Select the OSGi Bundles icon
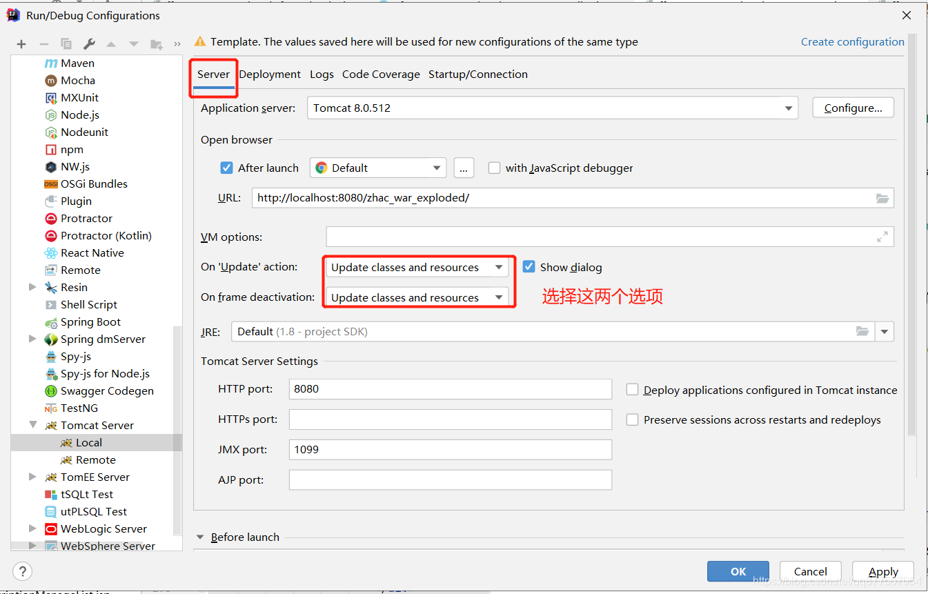 click(x=51, y=184)
